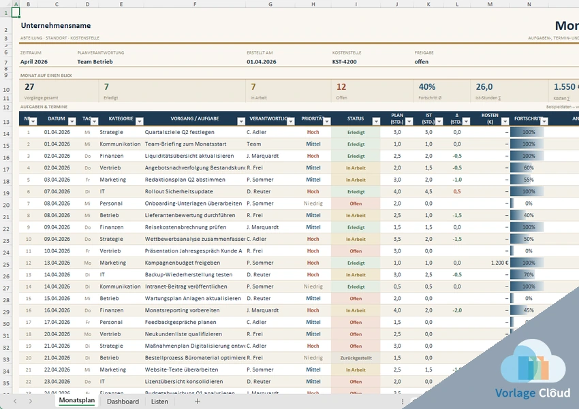The height and width of the screenshot is (409, 579).
Task: Click the 70% progress bar cell
Action: [x=529, y=274]
